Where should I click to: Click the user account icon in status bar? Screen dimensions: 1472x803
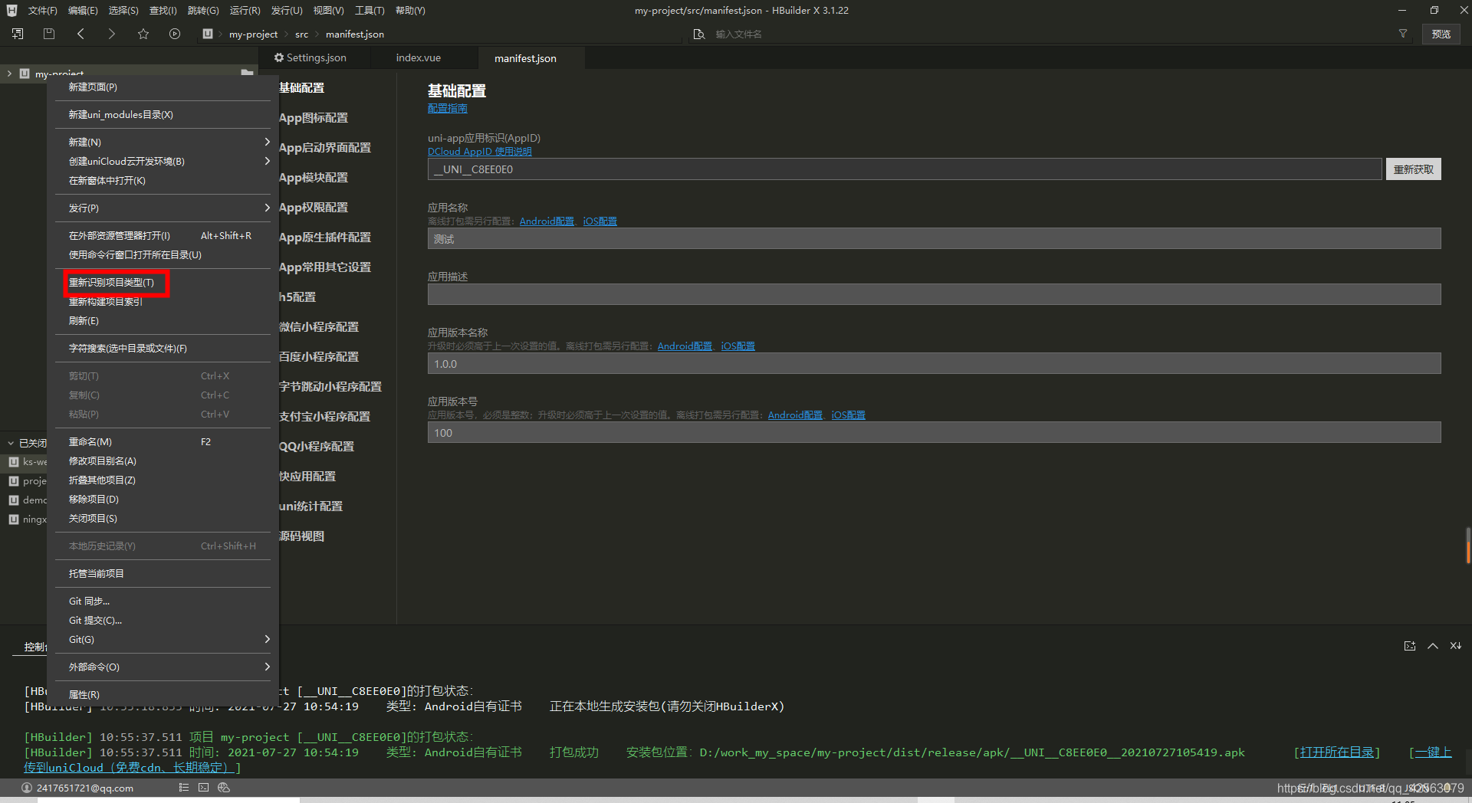click(x=27, y=788)
